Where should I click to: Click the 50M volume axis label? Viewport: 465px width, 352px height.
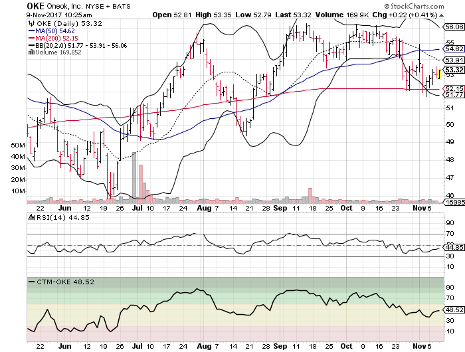point(18,145)
